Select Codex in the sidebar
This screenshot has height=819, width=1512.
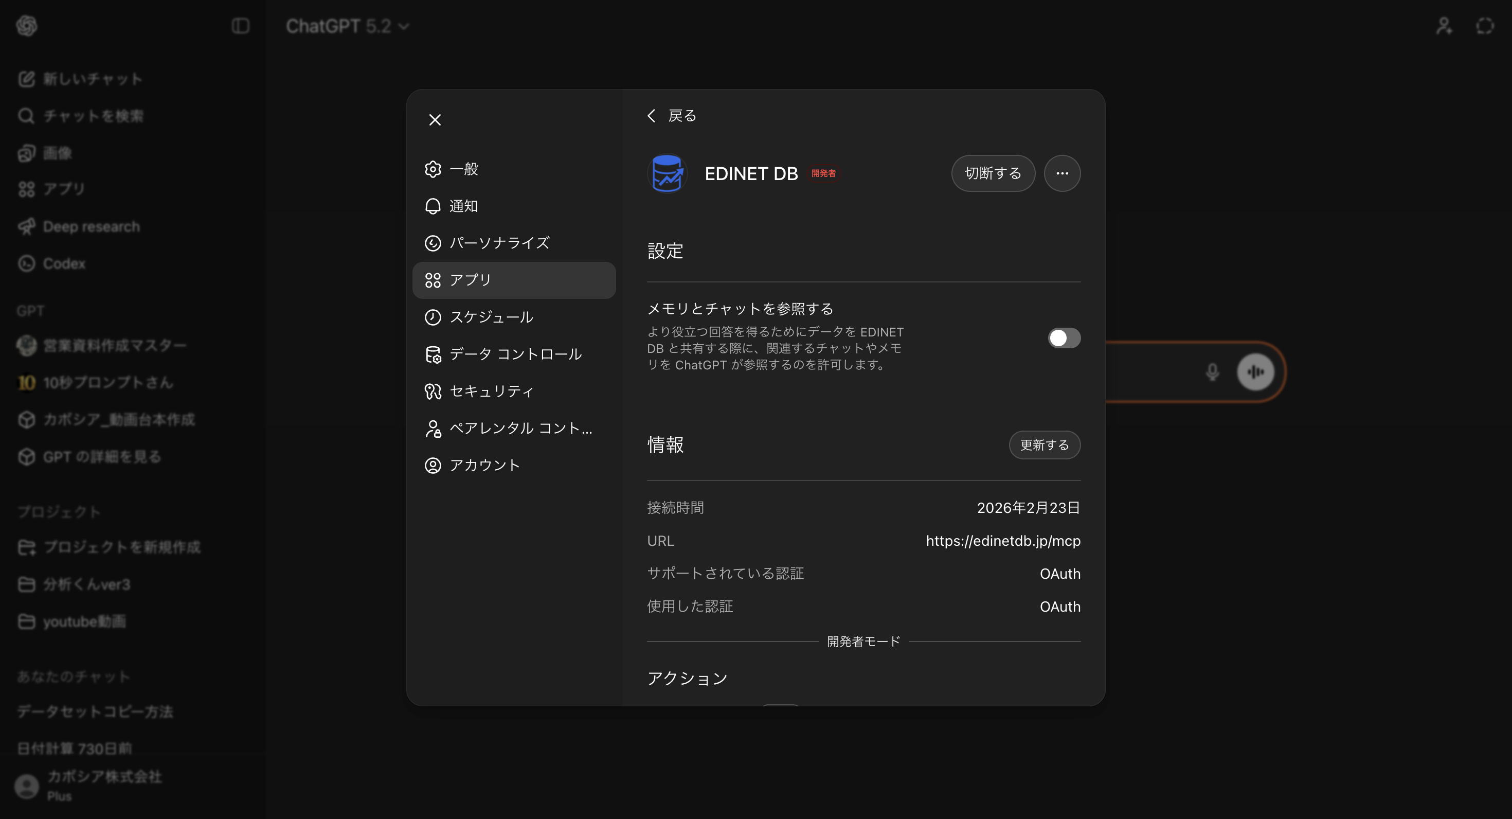pos(63,263)
